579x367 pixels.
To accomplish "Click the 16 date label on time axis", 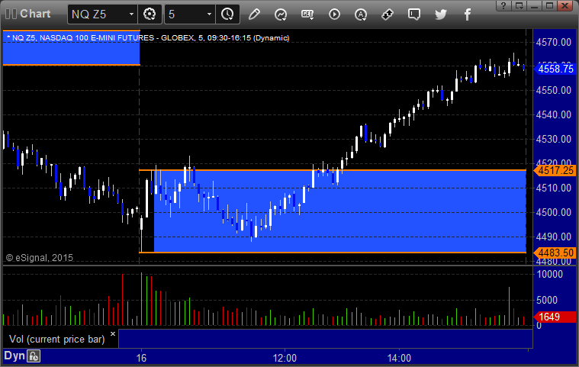I will [x=141, y=358].
